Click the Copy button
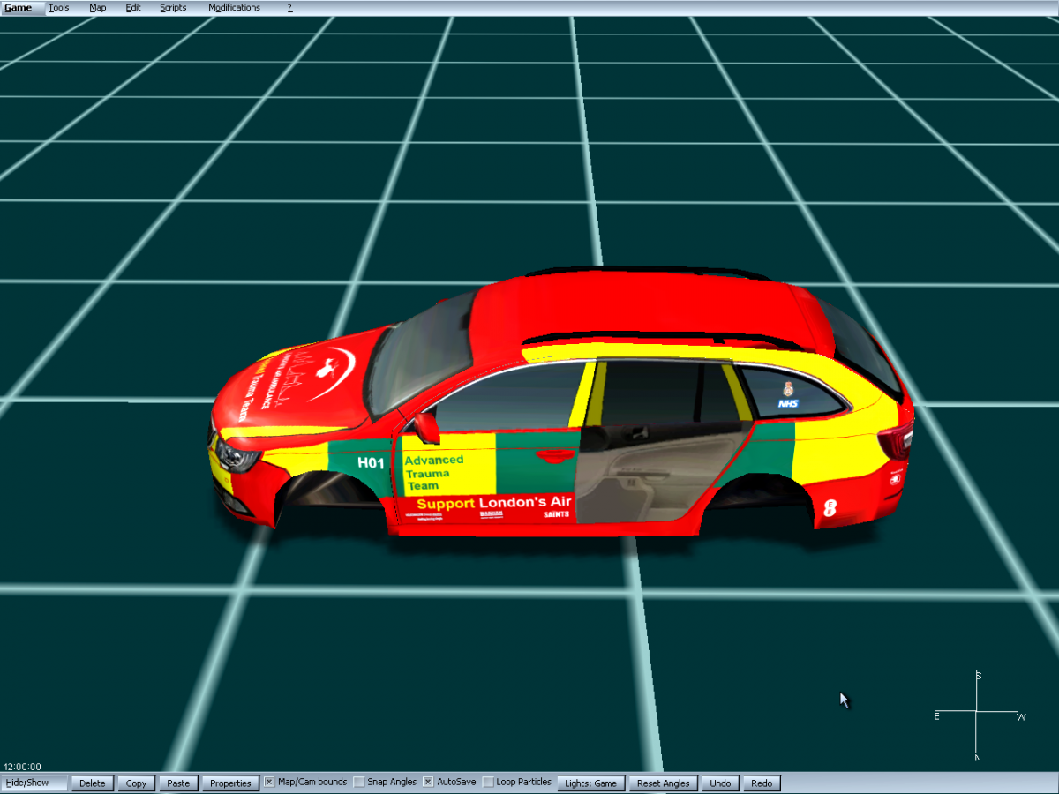This screenshot has height=794, width=1059. click(137, 783)
